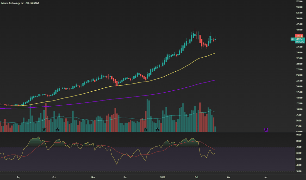Select the red 419.46 price label
Viewport: 306px width, 180px height.
point(299,36)
